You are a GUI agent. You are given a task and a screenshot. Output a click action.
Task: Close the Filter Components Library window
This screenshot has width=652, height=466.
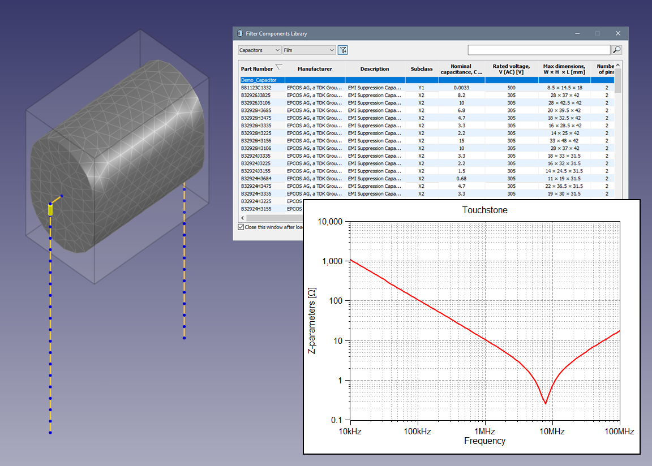coord(618,33)
